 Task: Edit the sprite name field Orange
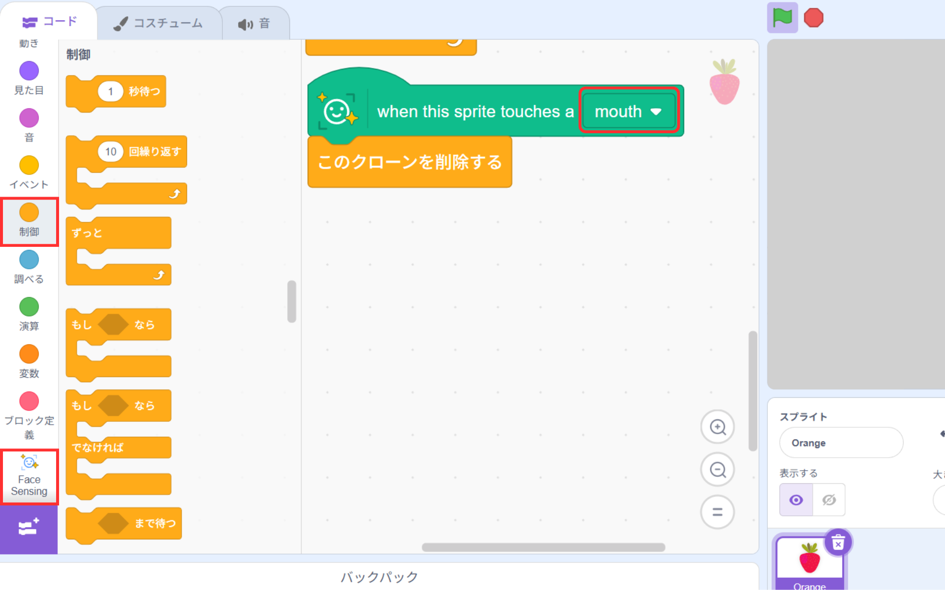(841, 442)
